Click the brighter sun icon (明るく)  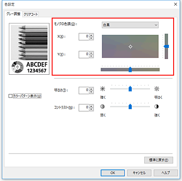[x=157, y=89]
